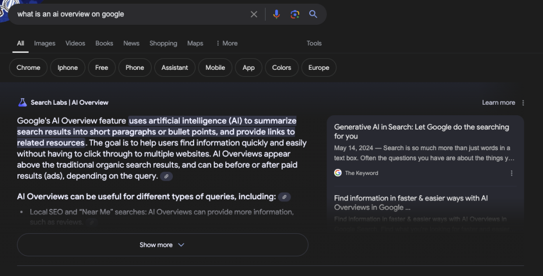Switch to the All results tab
Image resolution: width=543 pixels, height=276 pixels.
coord(21,43)
